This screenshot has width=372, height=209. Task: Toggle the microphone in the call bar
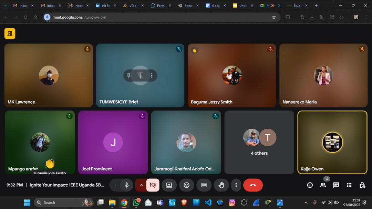[x=126, y=185]
